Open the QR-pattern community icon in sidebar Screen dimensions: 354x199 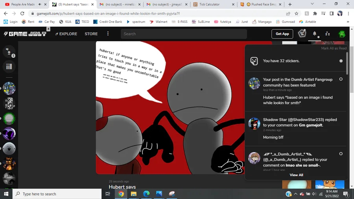click(9, 103)
